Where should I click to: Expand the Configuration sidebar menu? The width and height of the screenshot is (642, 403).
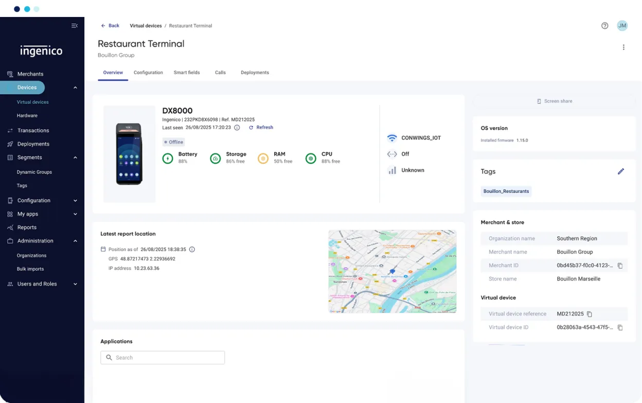click(75, 201)
